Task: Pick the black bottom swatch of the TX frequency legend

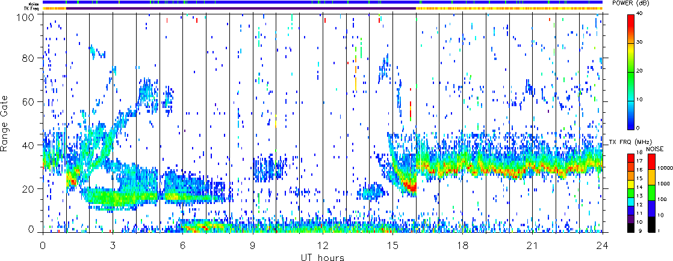Action: 631,228
